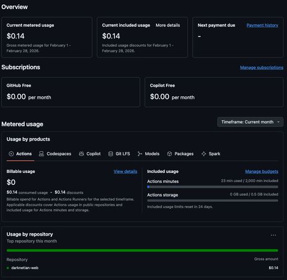This screenshot has width=287, height=280.
Task: Click the $0.14 consumed usage text
Action: point(27,193)
